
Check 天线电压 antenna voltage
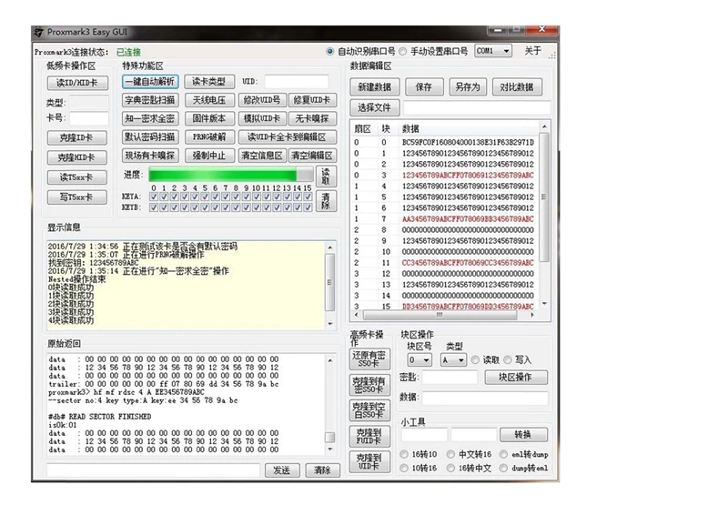(209, 100)
